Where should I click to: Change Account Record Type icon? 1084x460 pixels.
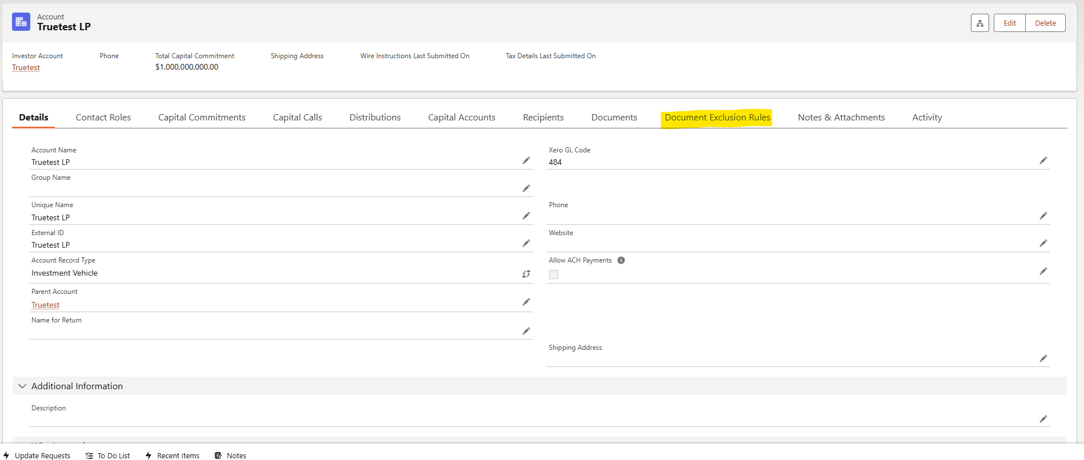[526, 274]
